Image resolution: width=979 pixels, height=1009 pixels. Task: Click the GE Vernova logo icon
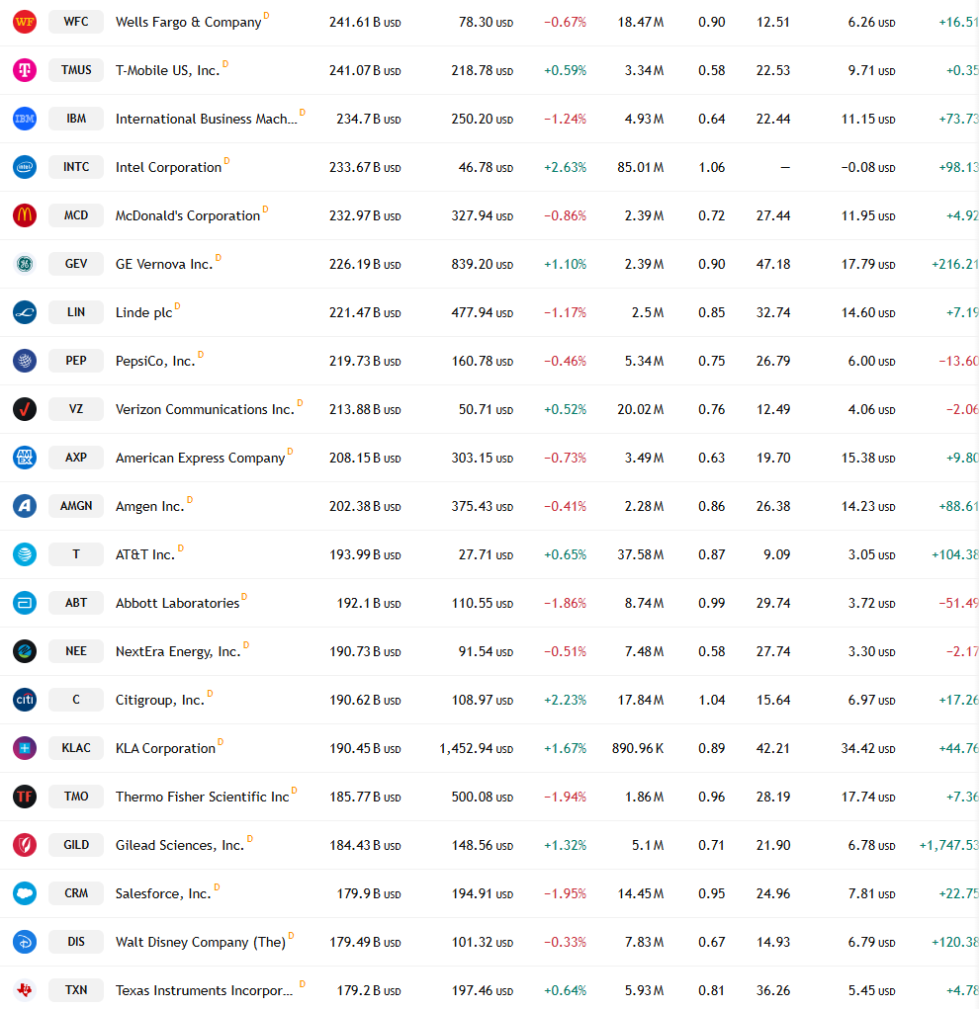pyautogui.click(x=25, y=264)
